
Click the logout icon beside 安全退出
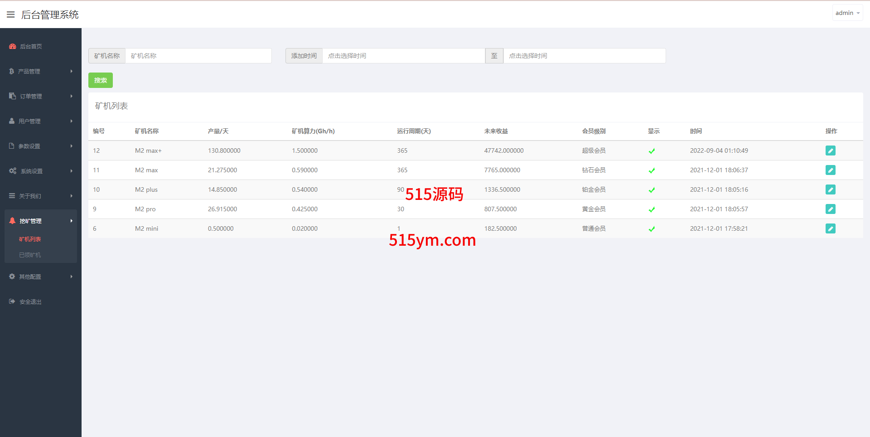click(x=12, y=301)
